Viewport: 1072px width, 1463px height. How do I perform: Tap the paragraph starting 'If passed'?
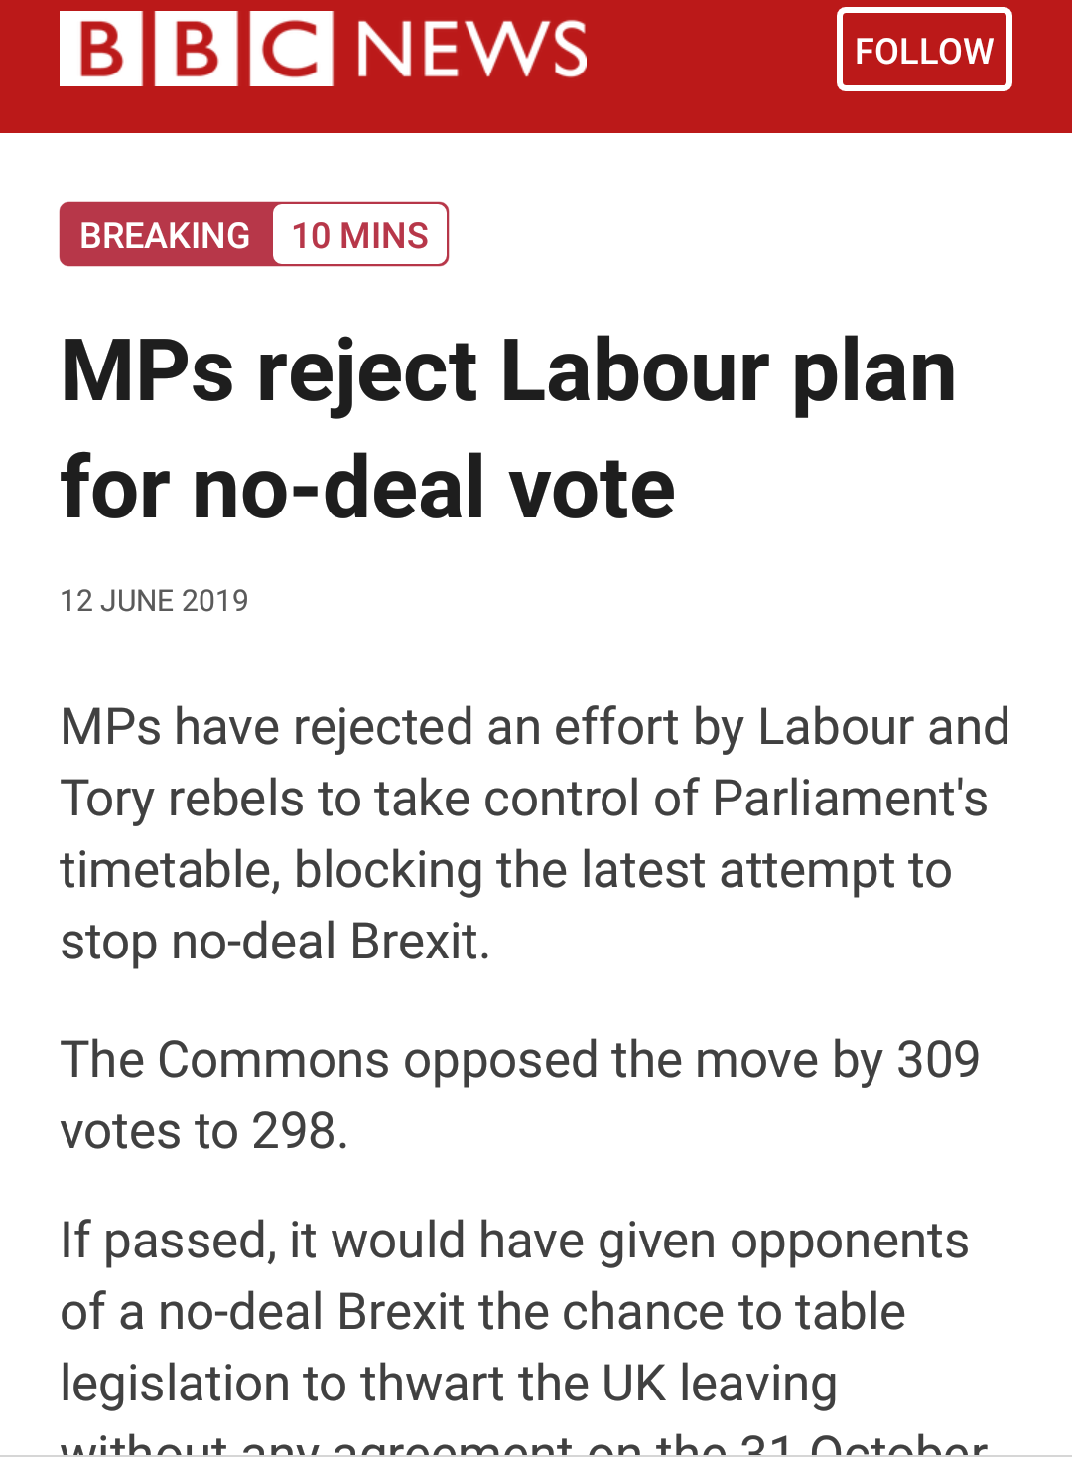(x=514, y=1311)
